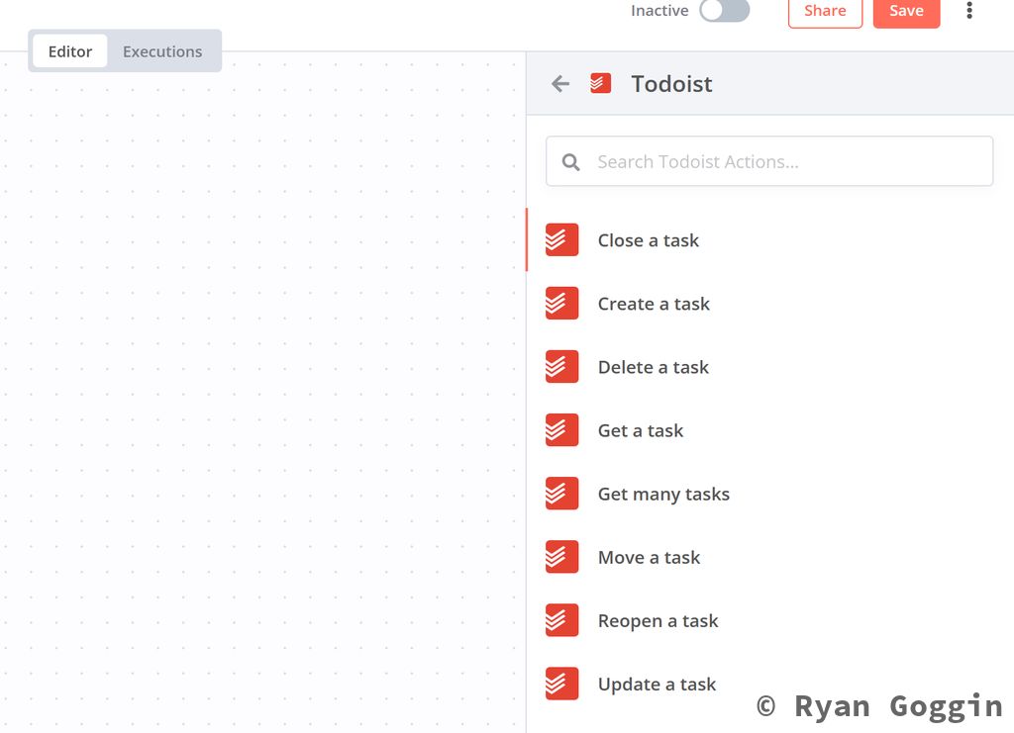This screenshot has width=1014, height=733.
Task: Click the back arrow beside Todoist
Action: [560, 84]
